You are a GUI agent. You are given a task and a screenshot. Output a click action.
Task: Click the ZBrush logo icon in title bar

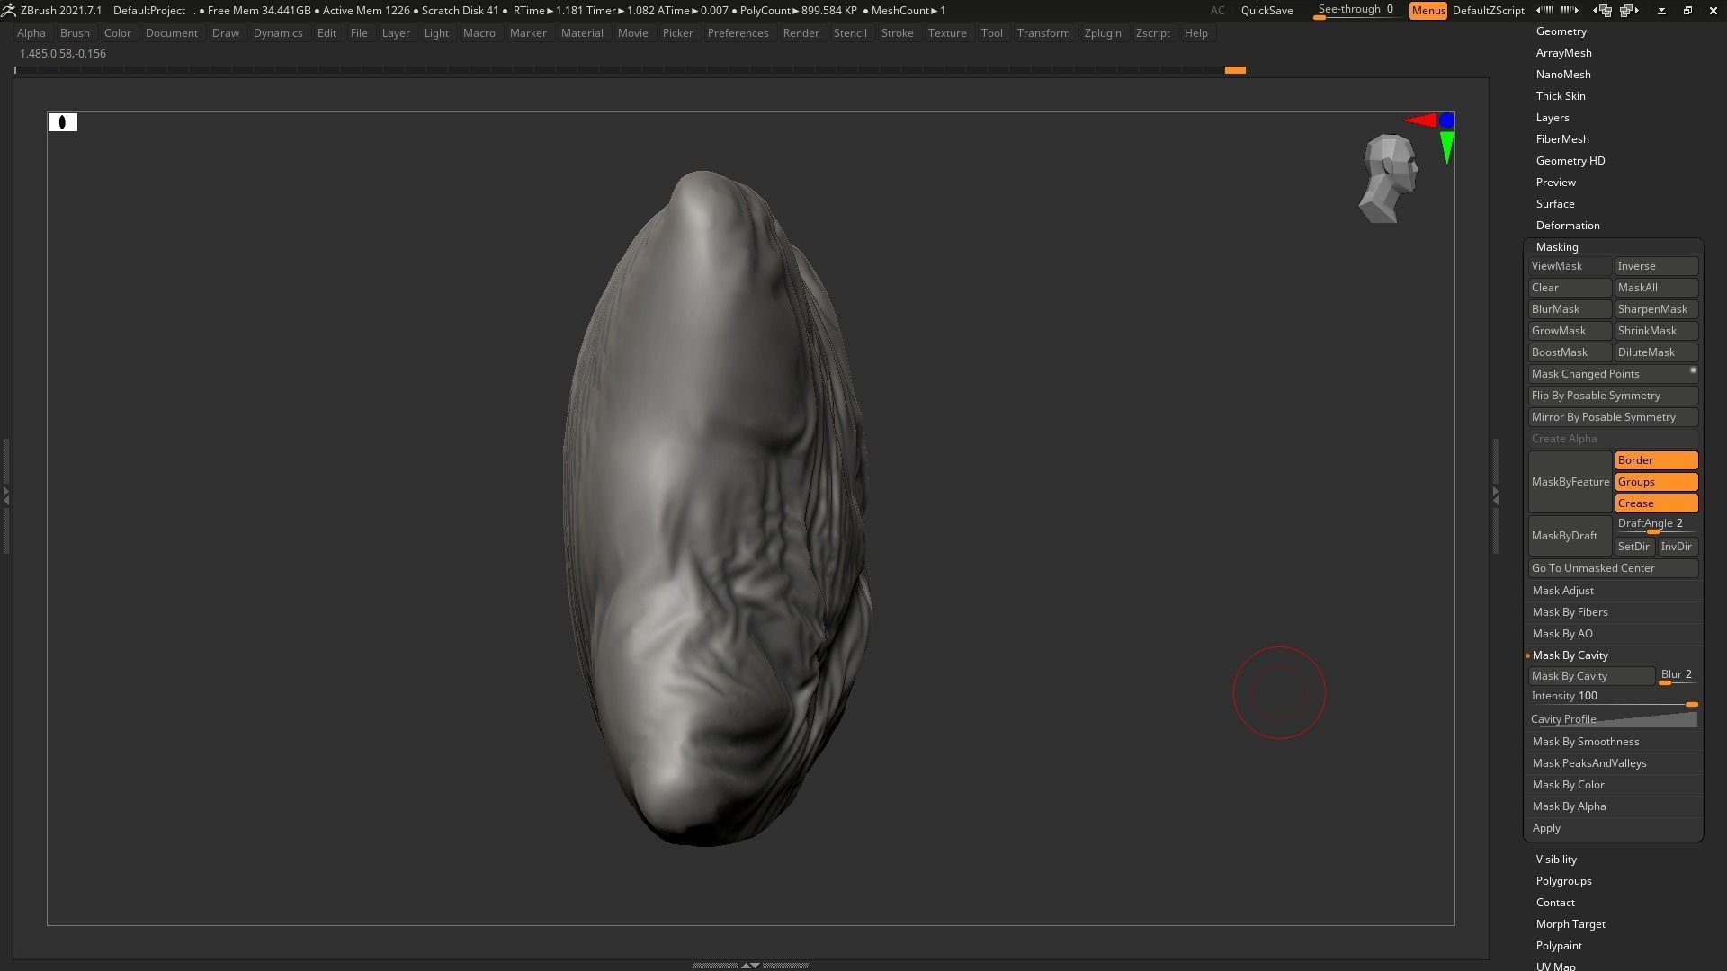click(x=8, y=10)
